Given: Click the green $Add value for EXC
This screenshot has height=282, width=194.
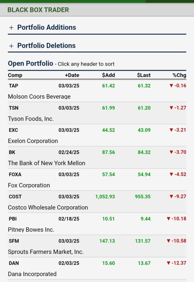Looking at the screenshot, I should click(x=109, y=130).
